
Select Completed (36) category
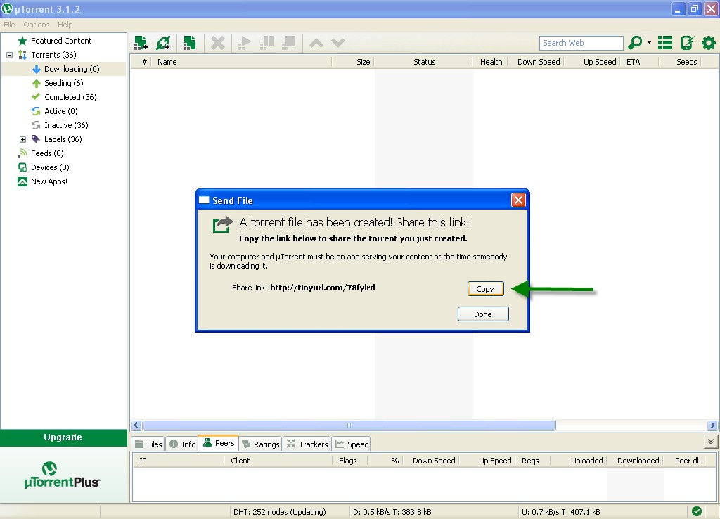pyautogui.click(x=70, y=97)
